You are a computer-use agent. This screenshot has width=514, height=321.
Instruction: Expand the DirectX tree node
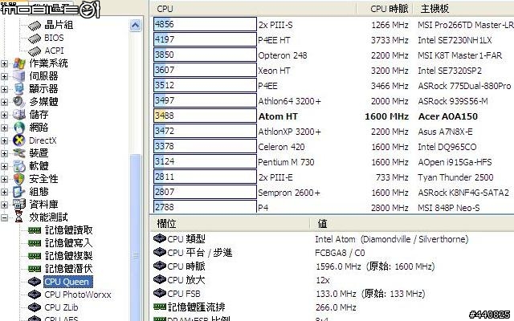pos(4,140)
